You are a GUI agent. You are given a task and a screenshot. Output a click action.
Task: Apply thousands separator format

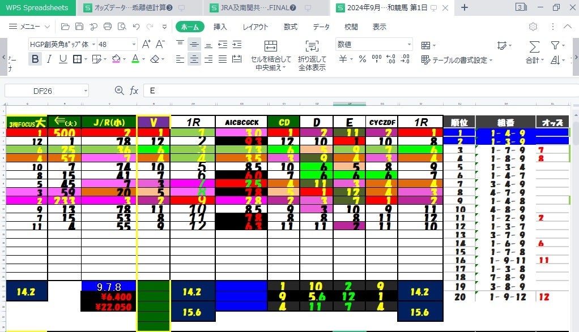click(377, 59)
